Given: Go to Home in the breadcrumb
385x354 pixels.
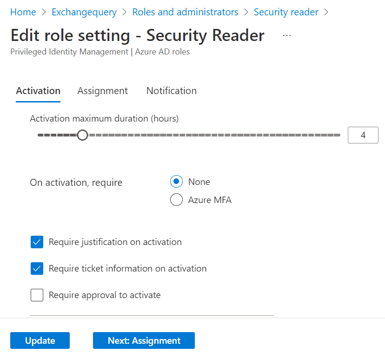Looking at the screenshot, I should click(23, 12).
